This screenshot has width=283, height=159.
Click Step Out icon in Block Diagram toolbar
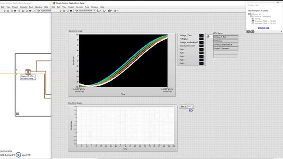point(34,11)
